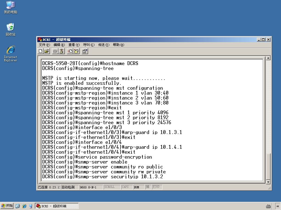Click the Send file toolbar icon

pos(70,51)
